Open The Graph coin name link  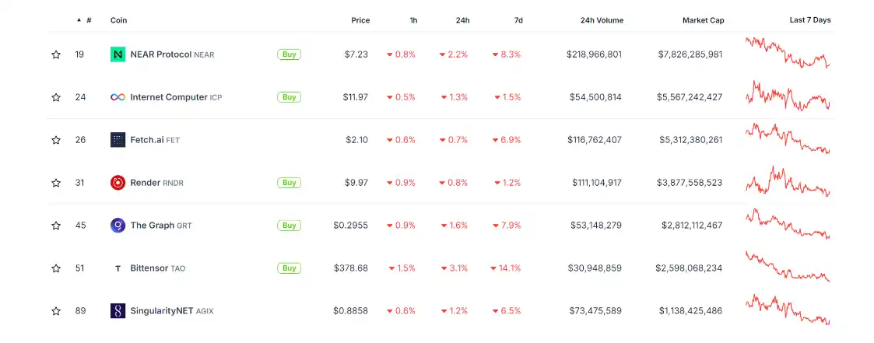(152, 226)
